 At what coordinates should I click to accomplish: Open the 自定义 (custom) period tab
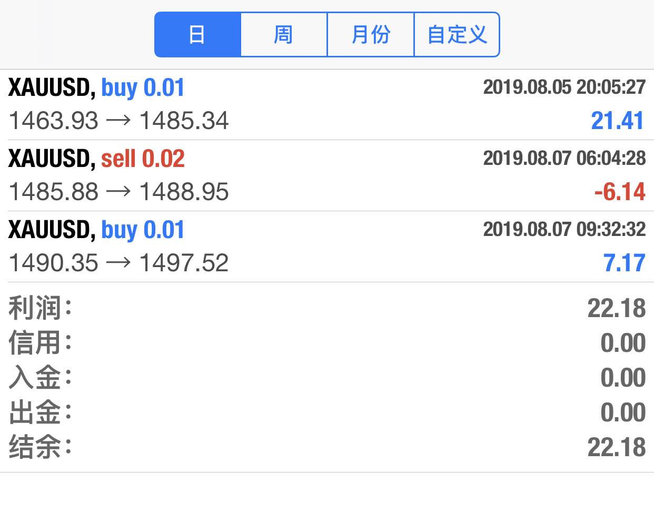click(457, 35)
